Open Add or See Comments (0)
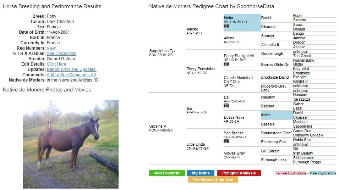 coord(71,75)
